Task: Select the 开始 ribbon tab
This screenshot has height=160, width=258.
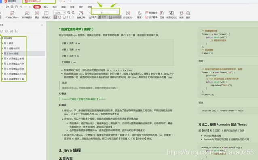Action: (x=37, y=7)
